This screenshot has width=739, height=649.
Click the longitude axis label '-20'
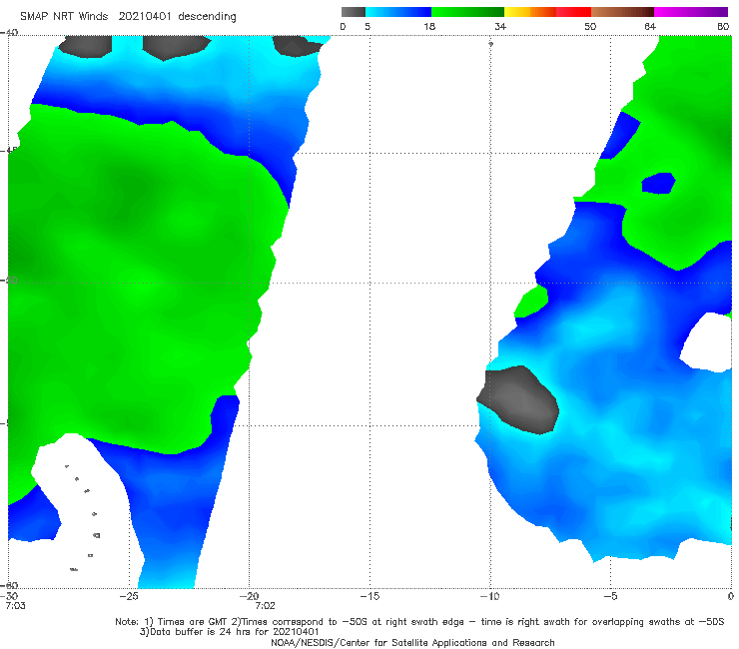pos(249,596)
